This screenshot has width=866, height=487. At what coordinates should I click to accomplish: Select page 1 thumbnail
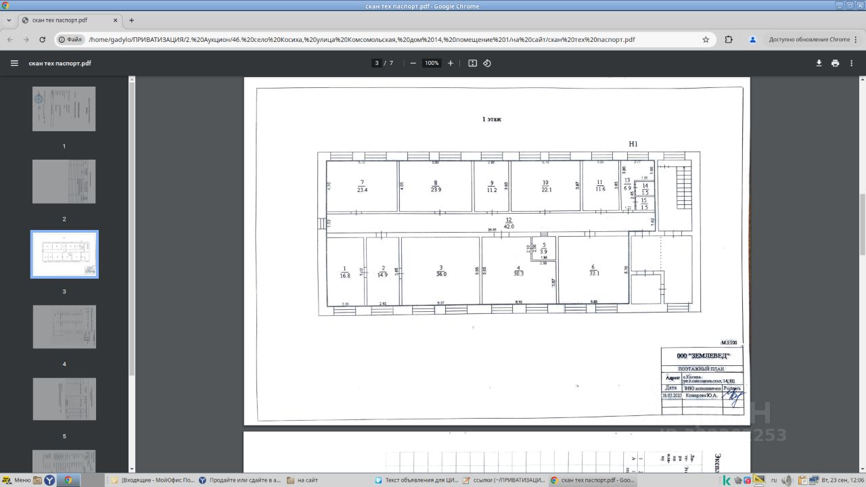pyautogui.click(x=64, y=109)
